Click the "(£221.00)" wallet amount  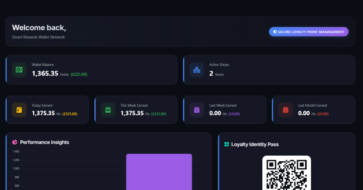coord(79,74)
